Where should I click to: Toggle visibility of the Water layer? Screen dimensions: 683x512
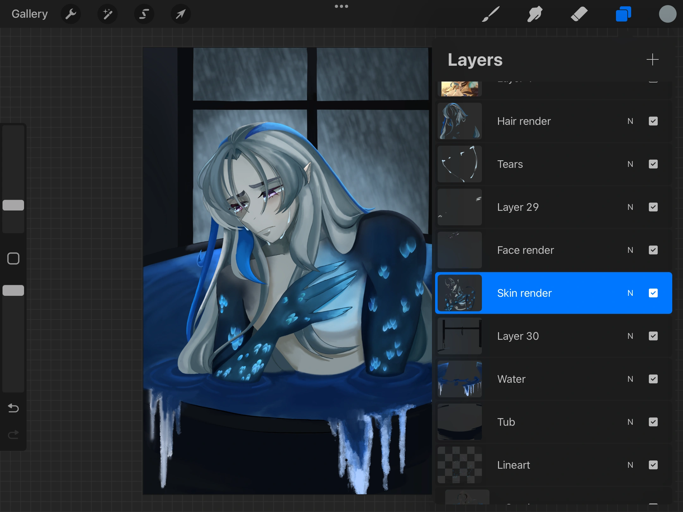[653, 379]
